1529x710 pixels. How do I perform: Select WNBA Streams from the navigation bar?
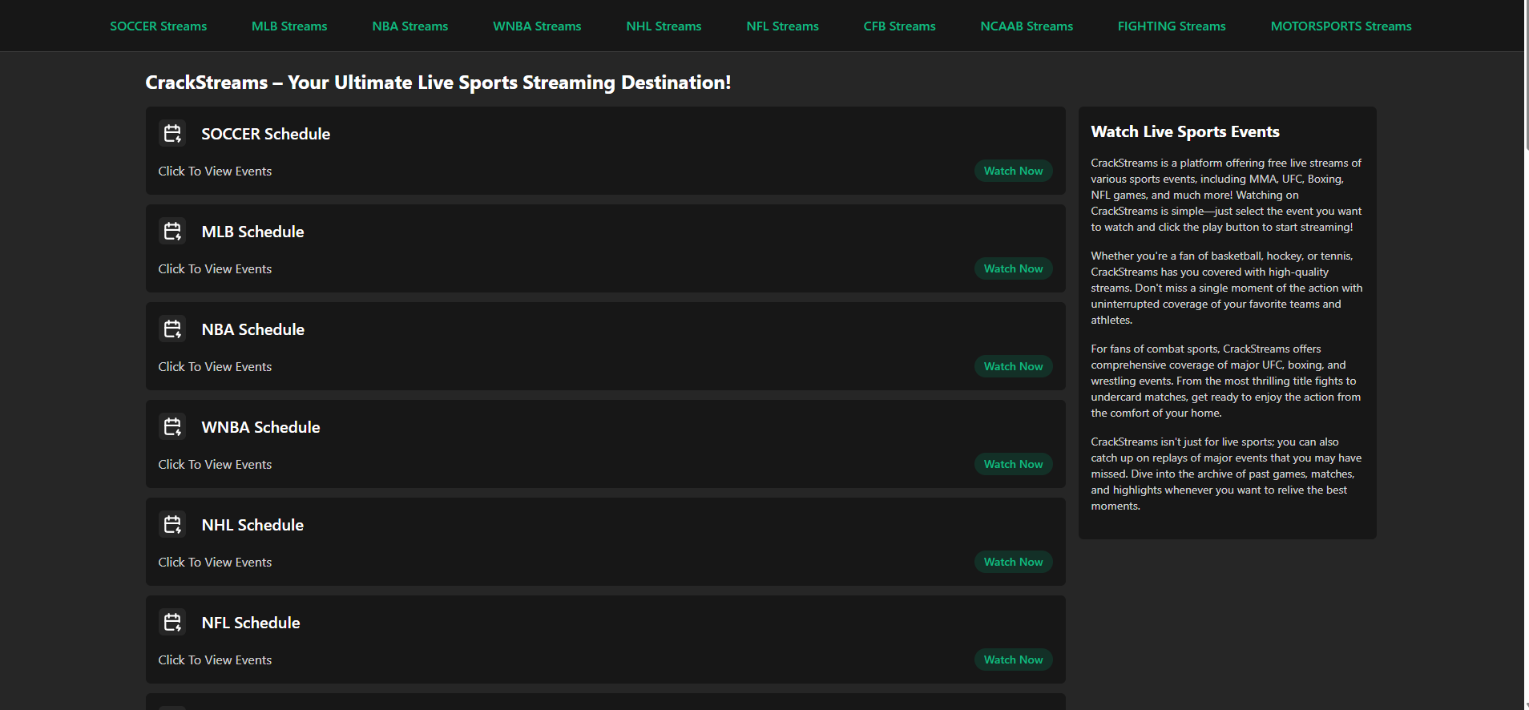[537, 26]
